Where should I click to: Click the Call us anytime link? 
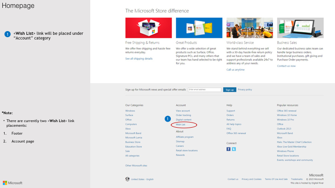point(235,70)
